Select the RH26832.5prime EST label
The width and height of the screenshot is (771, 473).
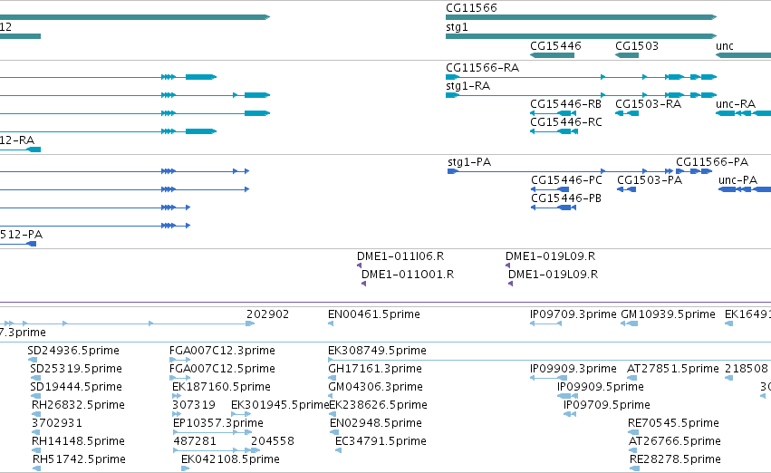[x=78, y=406]
